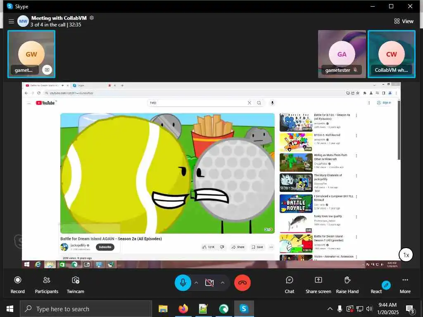Select the GA gametester participant tile

click(342, 54)
